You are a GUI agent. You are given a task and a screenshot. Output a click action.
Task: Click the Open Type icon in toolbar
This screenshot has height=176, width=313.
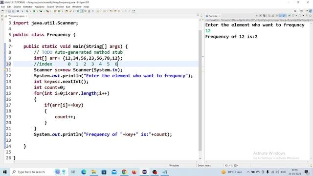67,11
